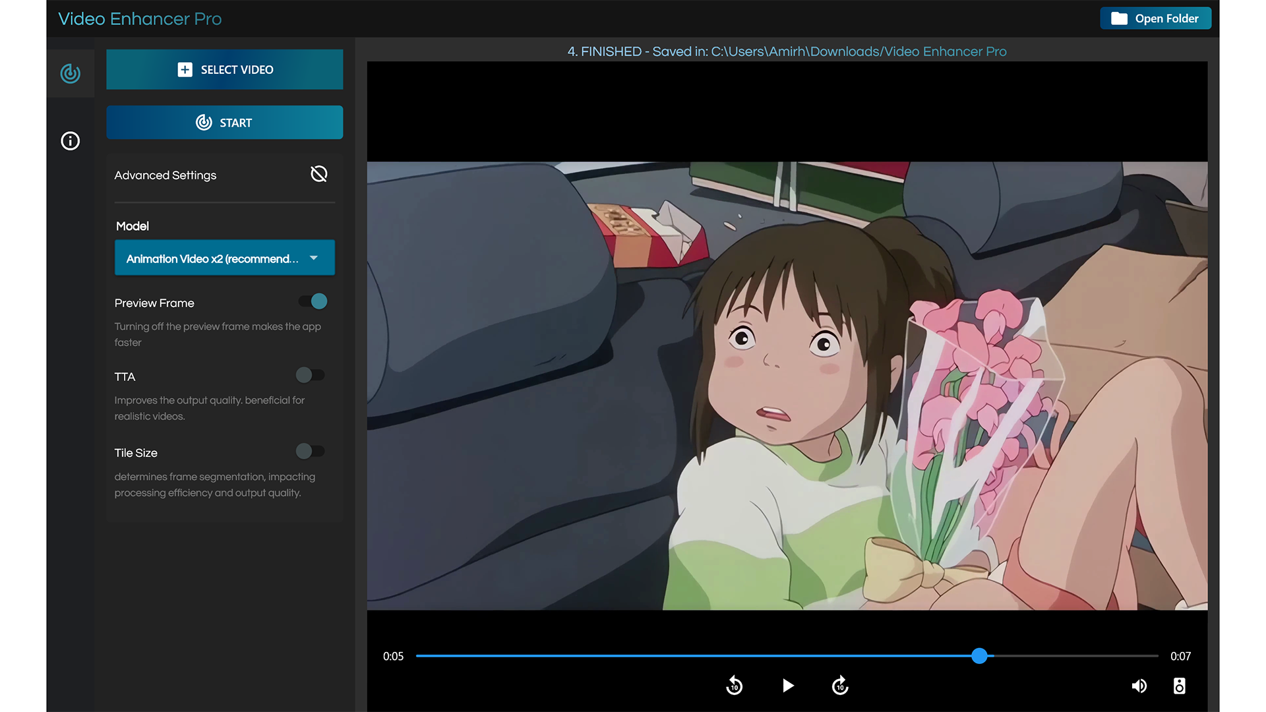Open the info page in the sidebar

[70, 141]
